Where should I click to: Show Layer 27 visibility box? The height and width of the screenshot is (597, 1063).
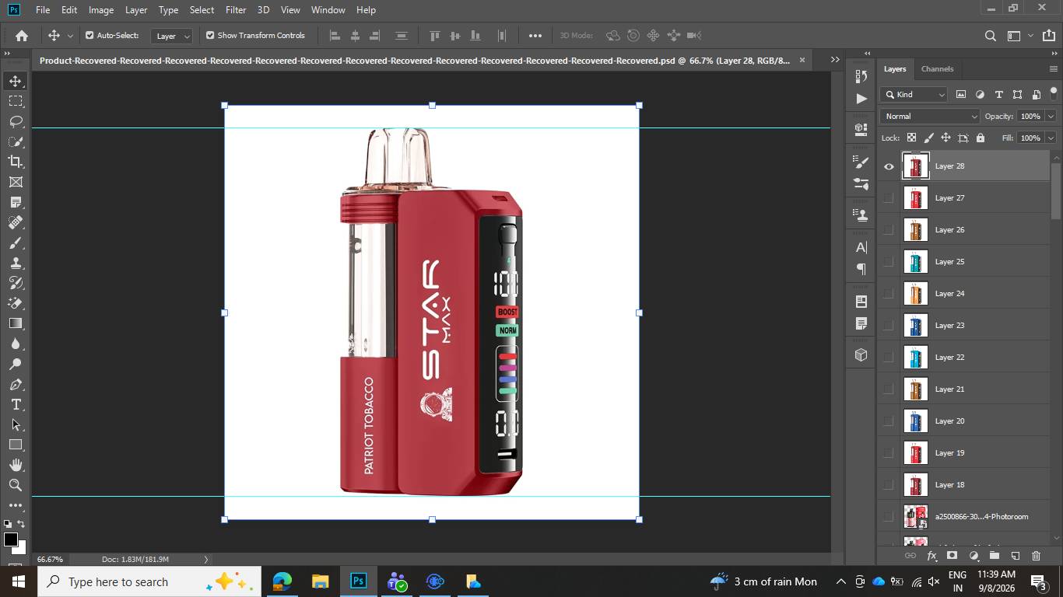889,198
